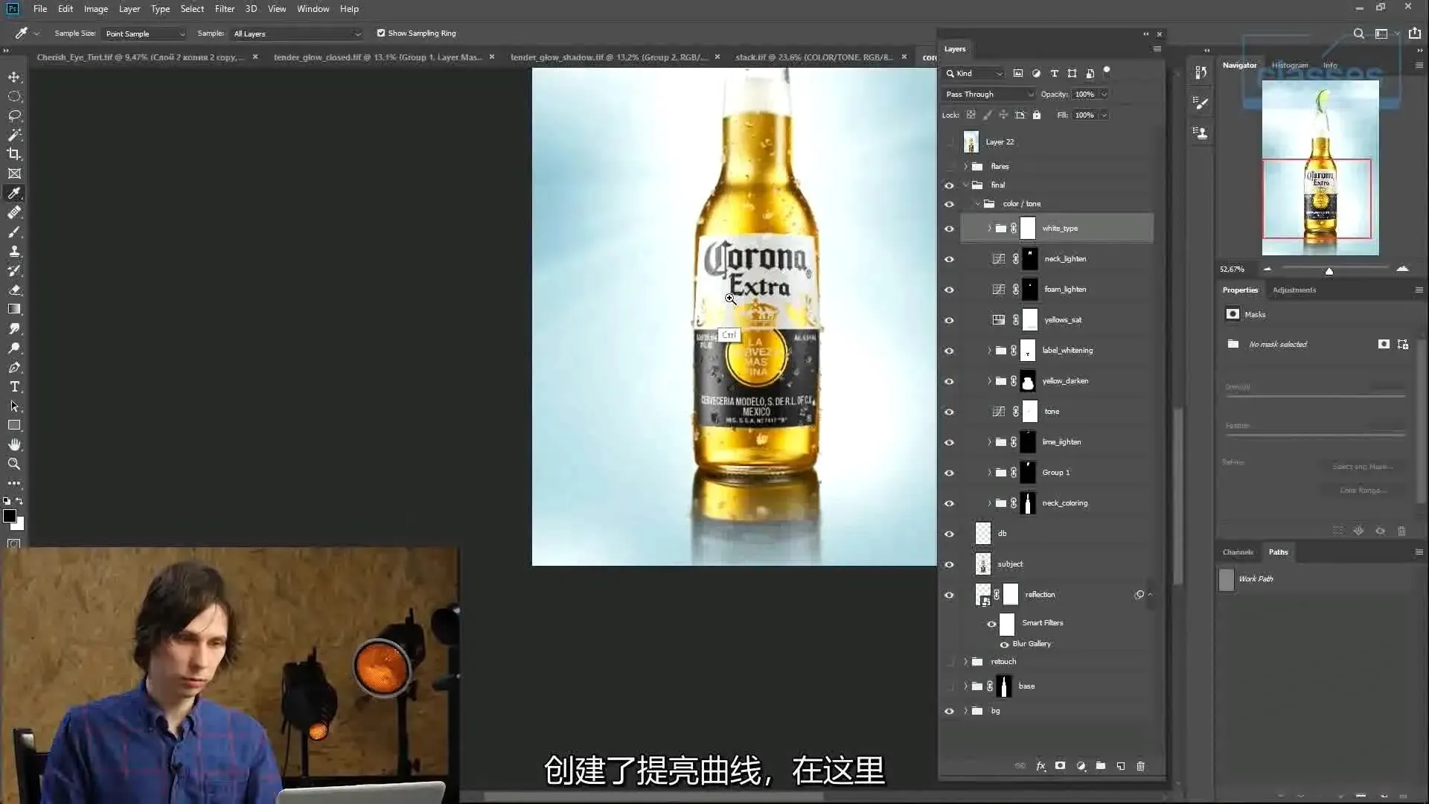Select the Smudge tool
Viewport: 1429px width, 804px height.
[14, 328]
